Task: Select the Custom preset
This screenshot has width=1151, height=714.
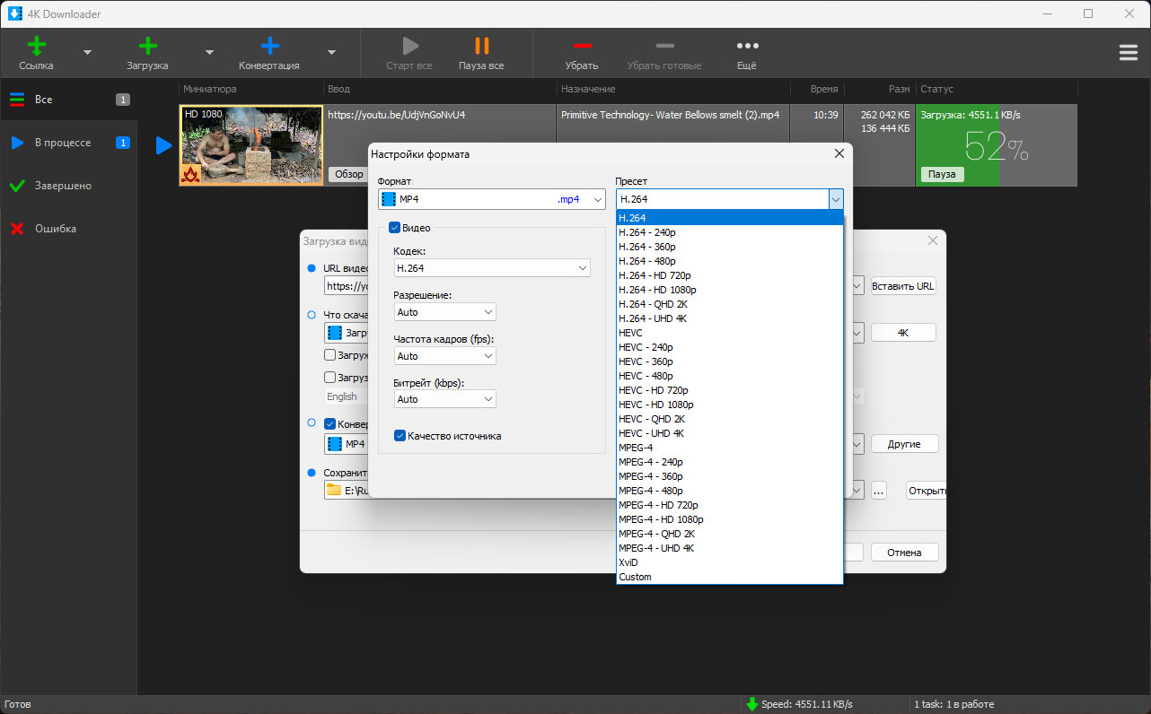Action: pos(729,577)
